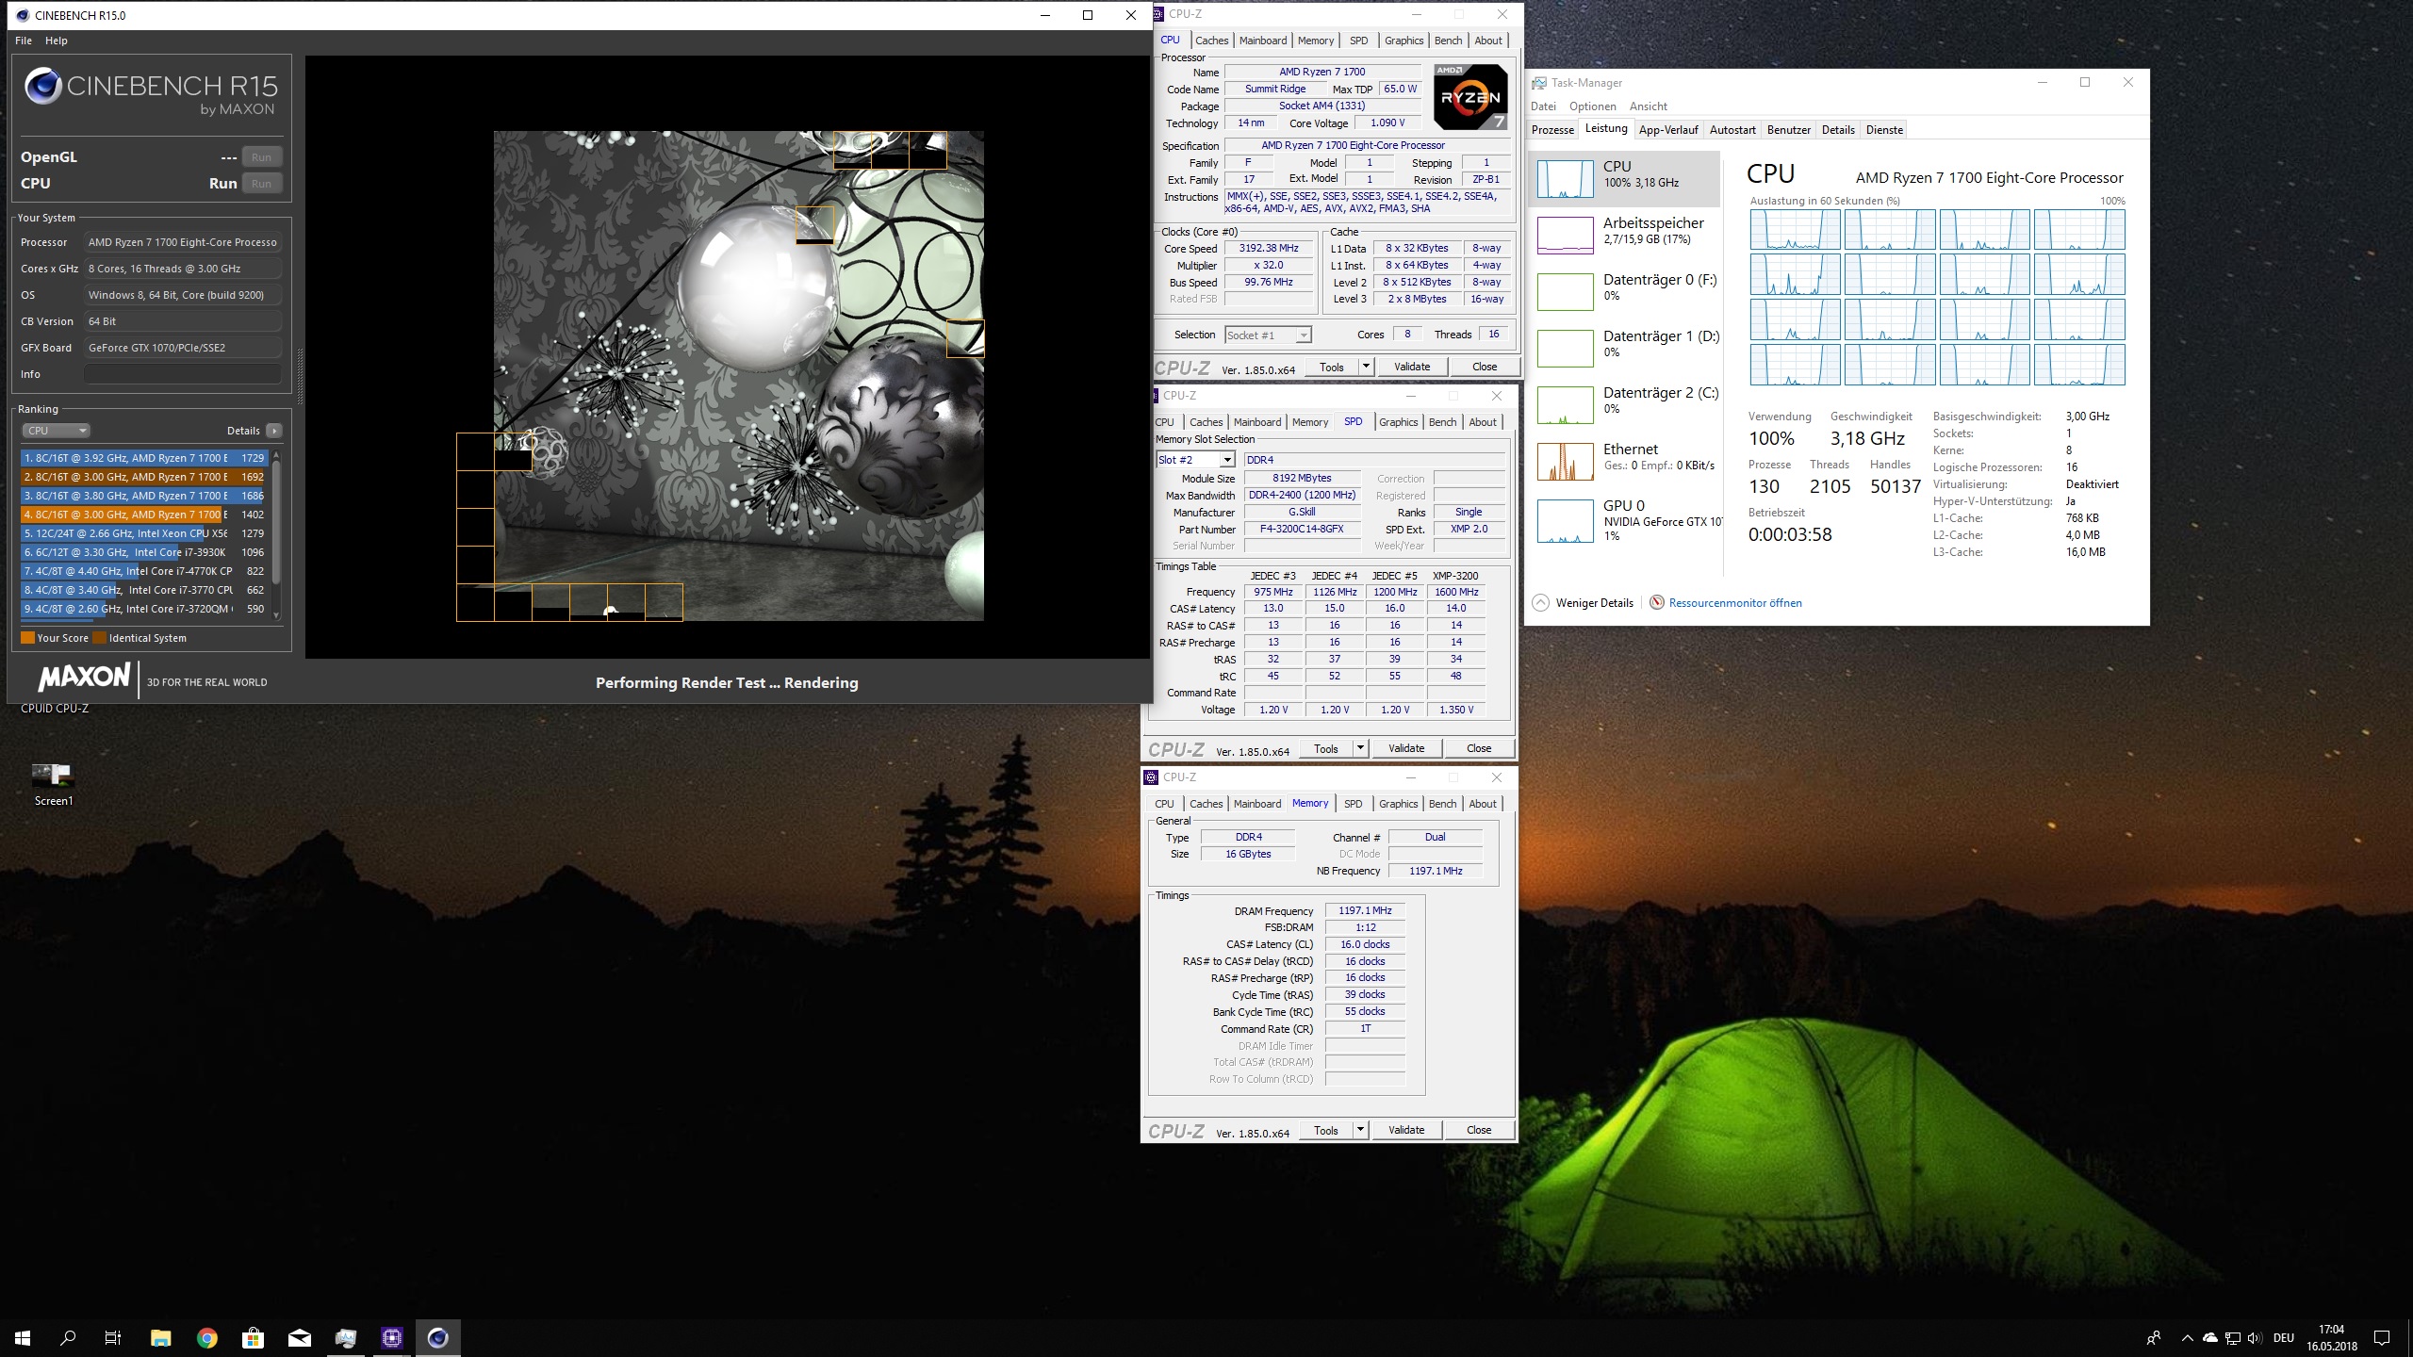
Task: Open the CPU ranking dropdown in Cinebench
Action: 56,431
